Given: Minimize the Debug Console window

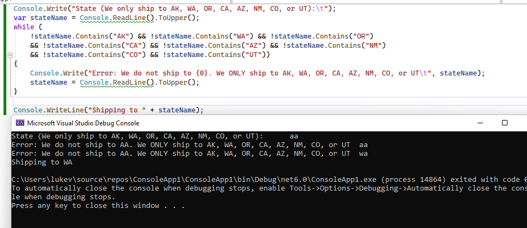Looking at the screenshot, I should 481,123.
